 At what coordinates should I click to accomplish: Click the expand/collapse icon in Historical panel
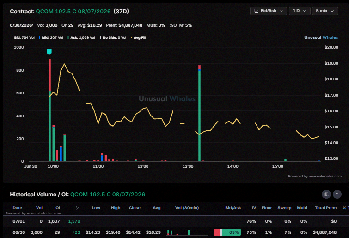tap(337, 195)
